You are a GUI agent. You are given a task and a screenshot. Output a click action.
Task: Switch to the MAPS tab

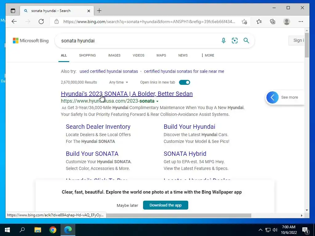pyautogui.click(x=161, y=55)
